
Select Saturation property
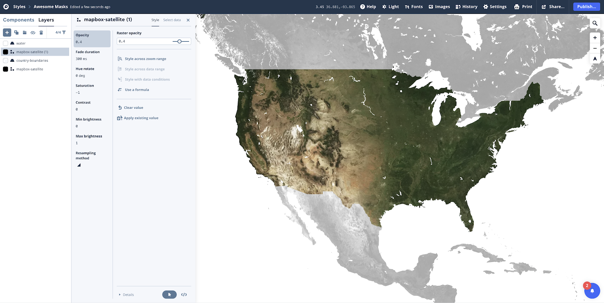92,89
